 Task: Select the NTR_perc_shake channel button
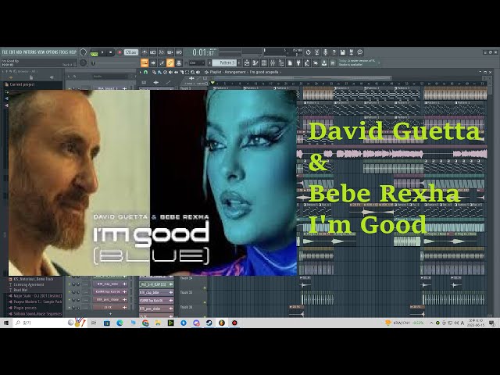(110, 300)
